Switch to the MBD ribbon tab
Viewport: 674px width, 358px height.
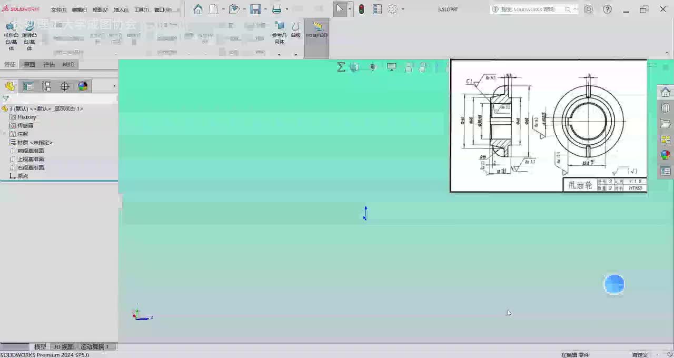tap(68, 64)
